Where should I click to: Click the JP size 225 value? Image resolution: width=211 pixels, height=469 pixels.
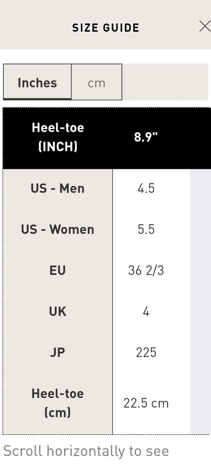(x=146, y=353)
